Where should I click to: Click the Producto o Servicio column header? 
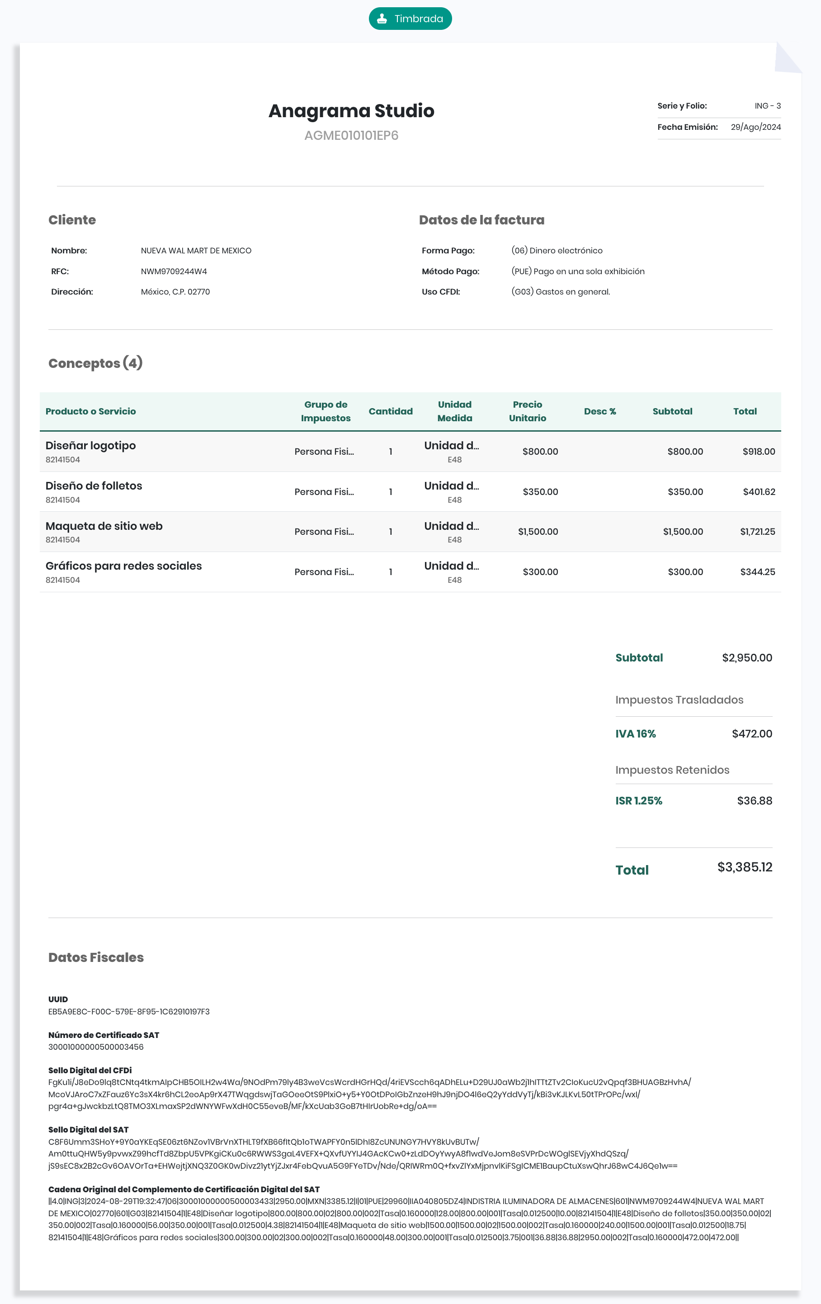[90, 412]
